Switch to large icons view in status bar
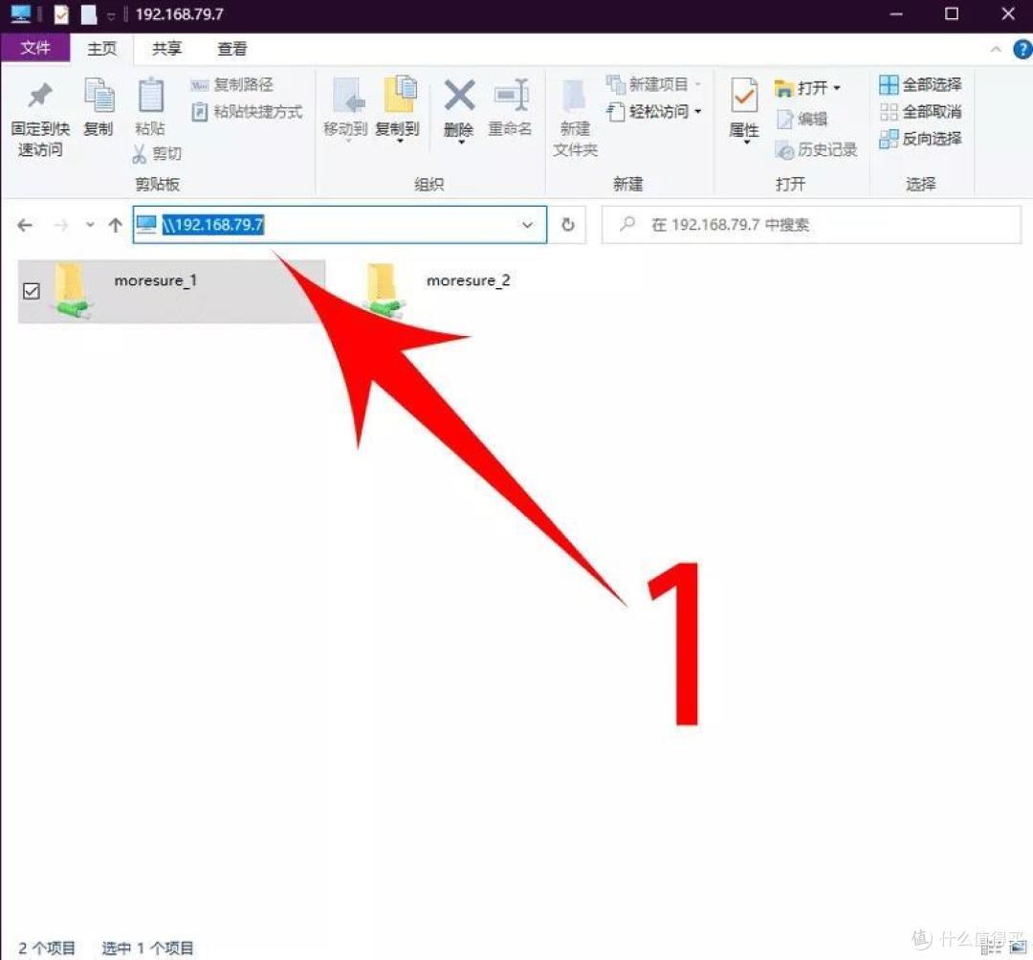This screenshot has height=960, width=1033. (1018, 949)
